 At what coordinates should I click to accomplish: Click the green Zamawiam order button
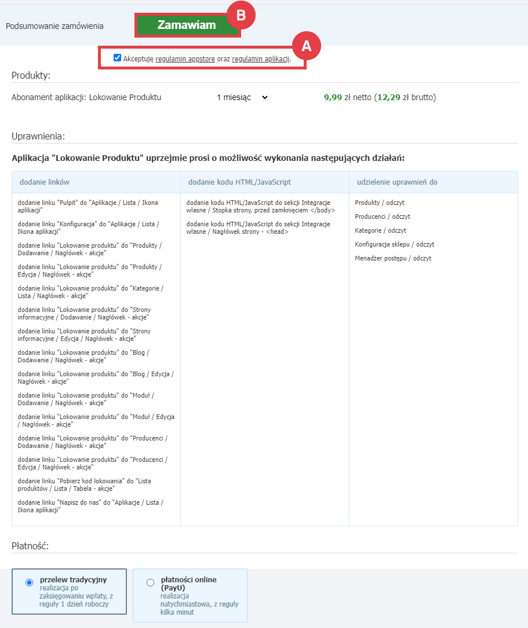pyautogui.click(x=187, y=25)
